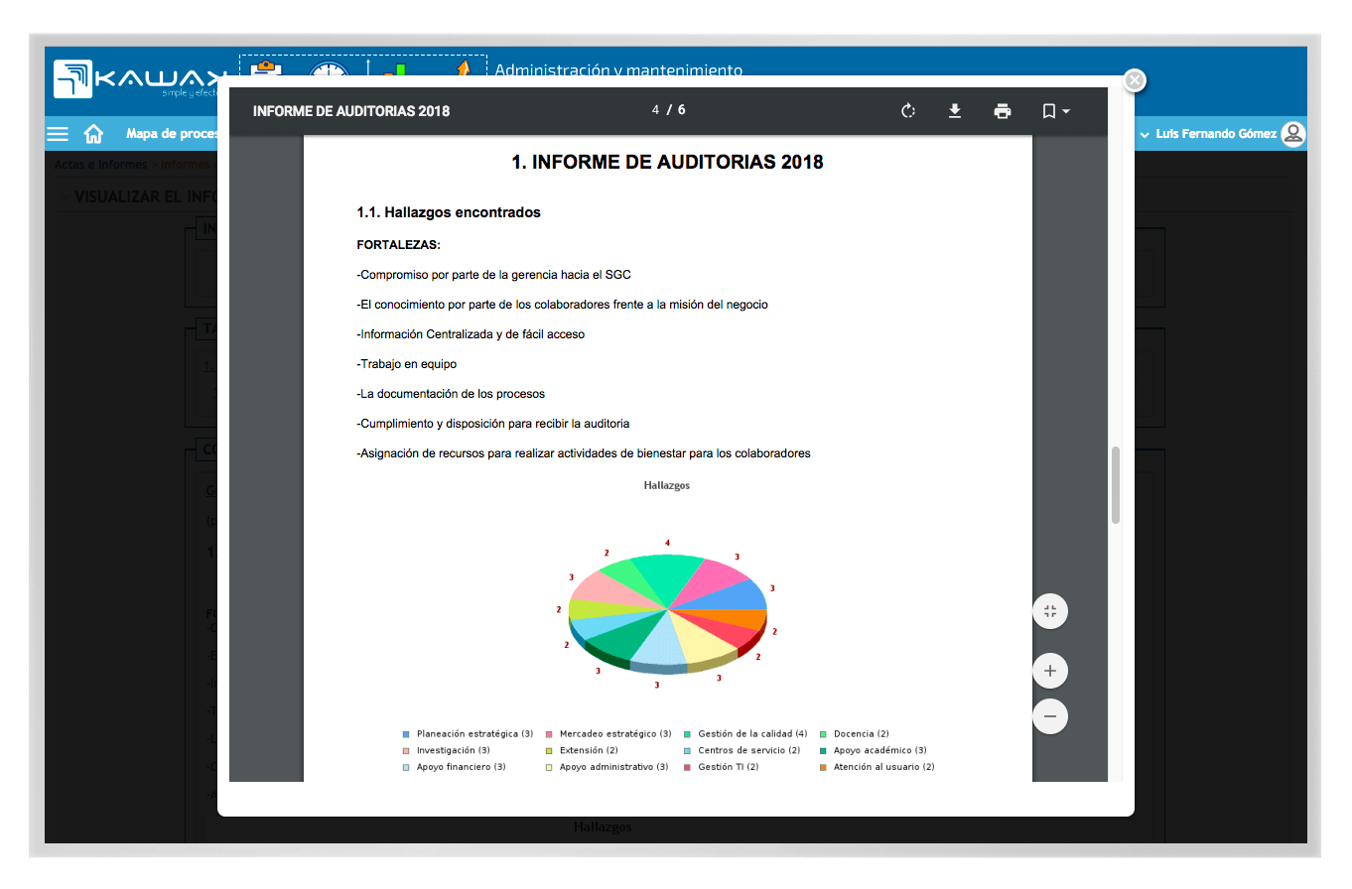Click the Apoyo académico (3) legend entry
This screenshot has height=889, width=1352.
[x=874, y=750]
